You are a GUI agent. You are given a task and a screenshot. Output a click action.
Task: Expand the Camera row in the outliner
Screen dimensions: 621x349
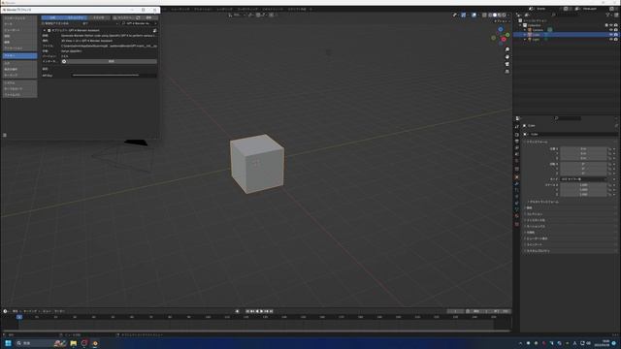525,30
